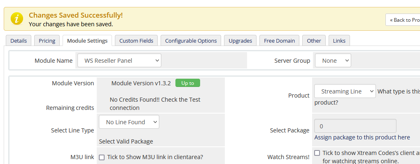Select the Module Settings tab

87,41
